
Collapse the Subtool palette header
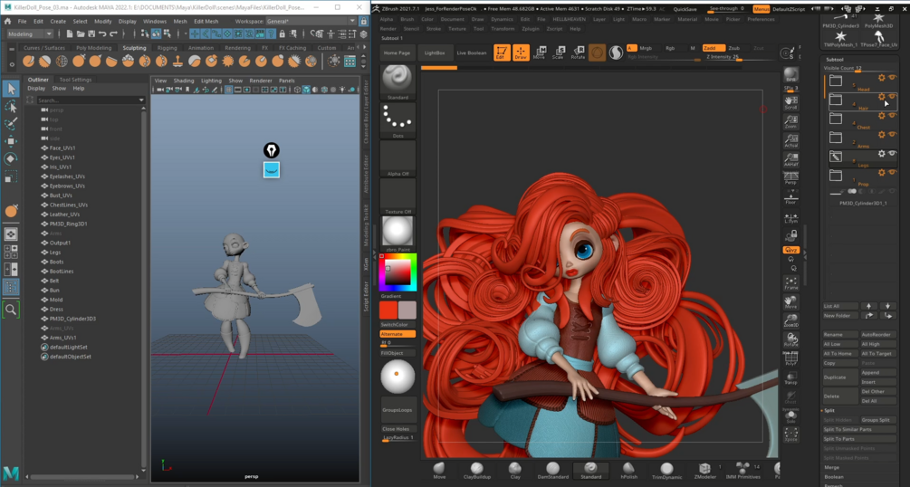[835, 59]
